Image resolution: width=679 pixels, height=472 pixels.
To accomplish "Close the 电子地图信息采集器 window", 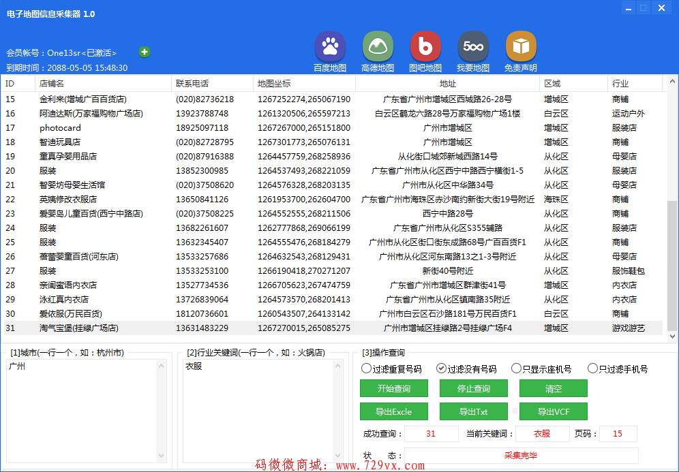I will (x=661, y=7).
